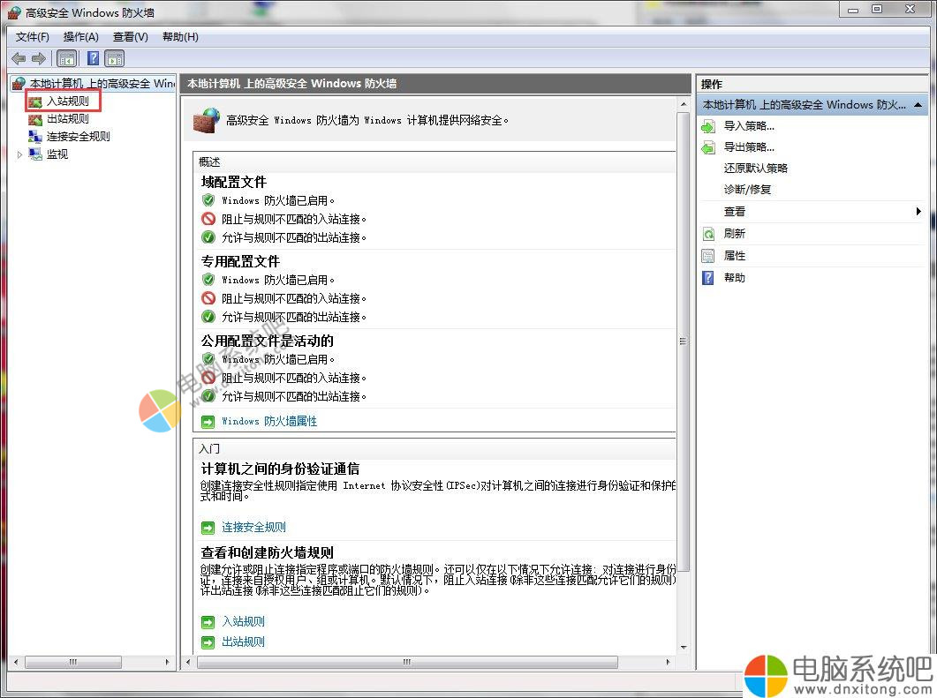Select the root 本地计算机 tree node
This screenshot has height=698, width=937.
point(102,84)
